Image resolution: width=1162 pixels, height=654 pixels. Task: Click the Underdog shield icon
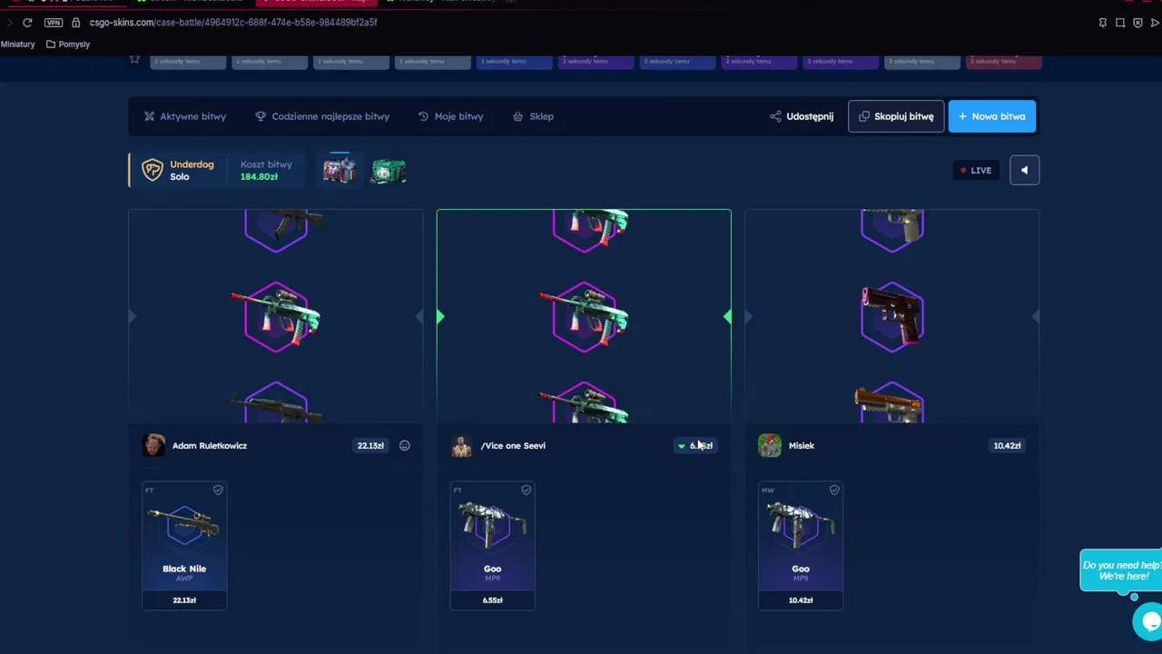pyautogui.click(x=152, y=170)
